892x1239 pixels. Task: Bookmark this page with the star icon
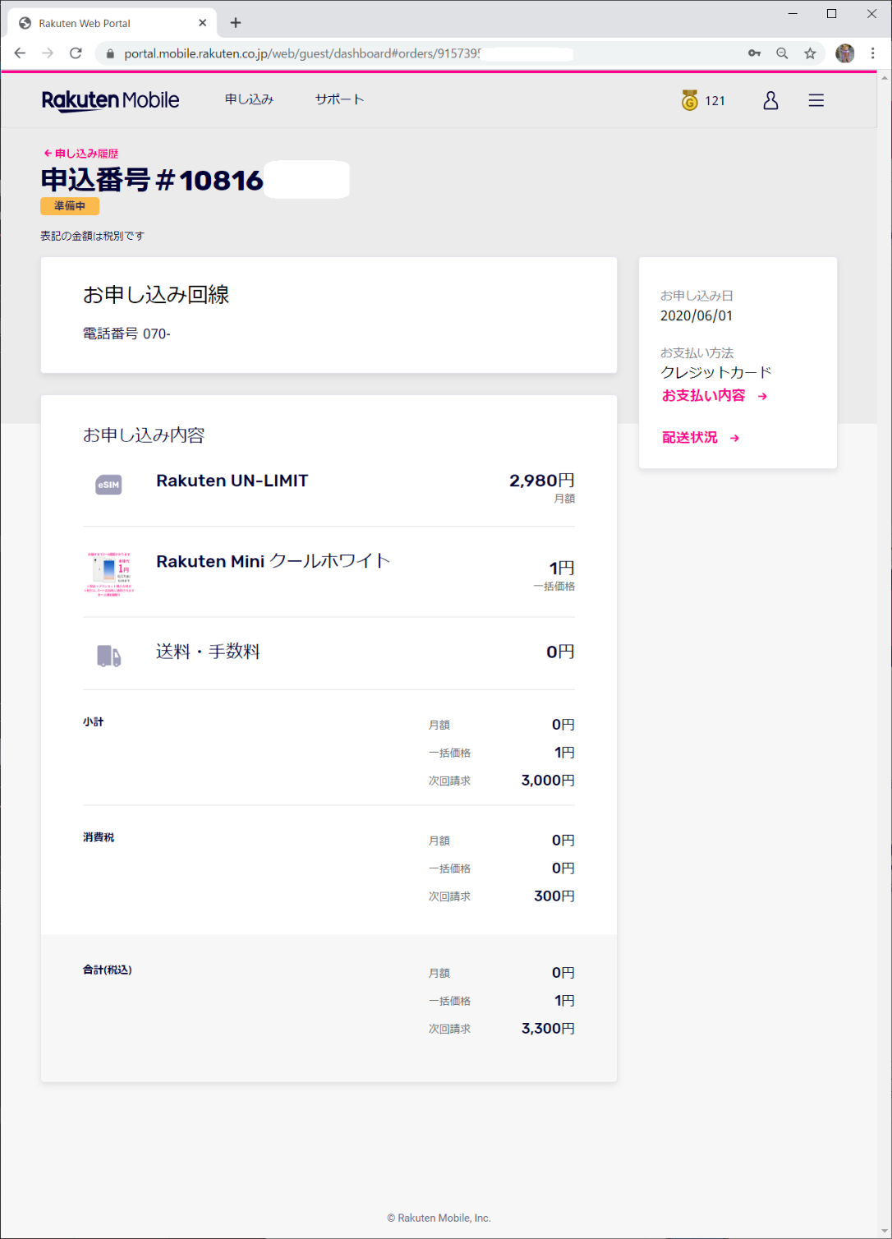click(810, 53)
